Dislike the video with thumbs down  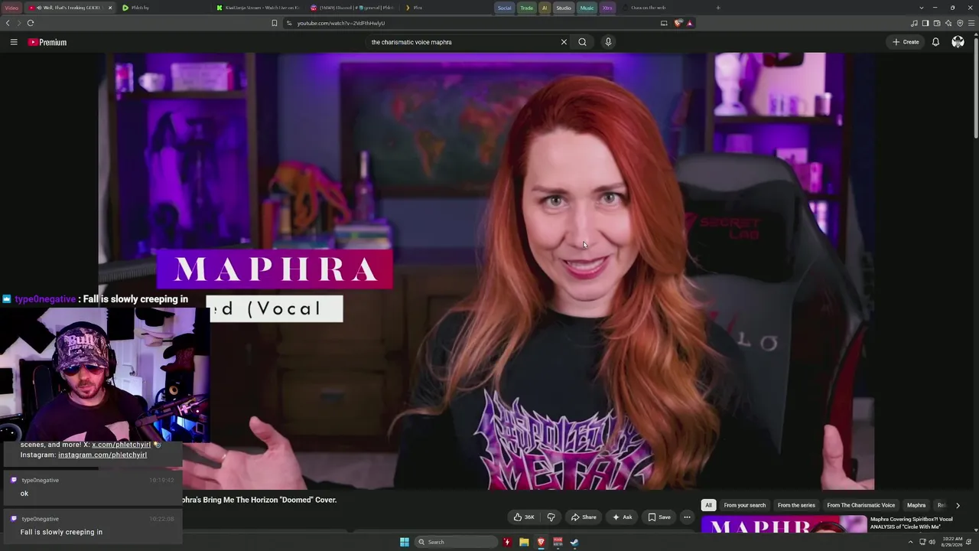point(551,517)
